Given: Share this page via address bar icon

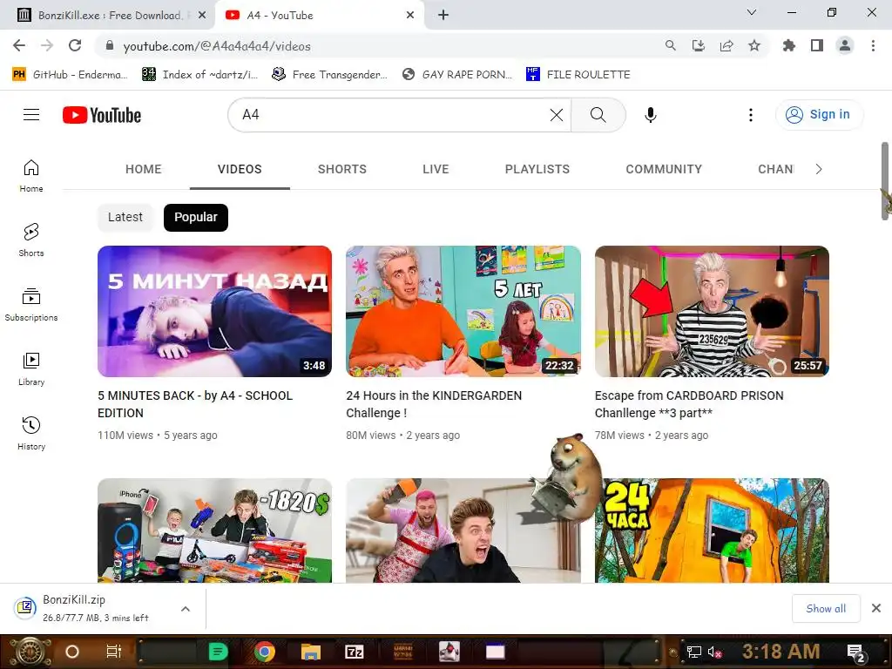Looking at the screenshot, I should pyautogui.click(x=726, y=46).
